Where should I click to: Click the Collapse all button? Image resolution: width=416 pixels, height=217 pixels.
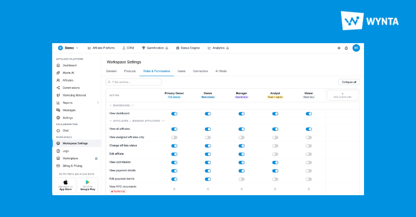pyautogui.click(x=349, y=82)
